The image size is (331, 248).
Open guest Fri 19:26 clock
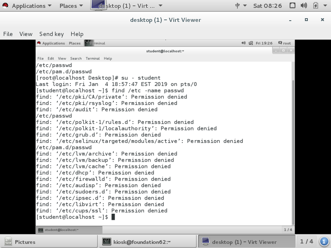point(264,43)
